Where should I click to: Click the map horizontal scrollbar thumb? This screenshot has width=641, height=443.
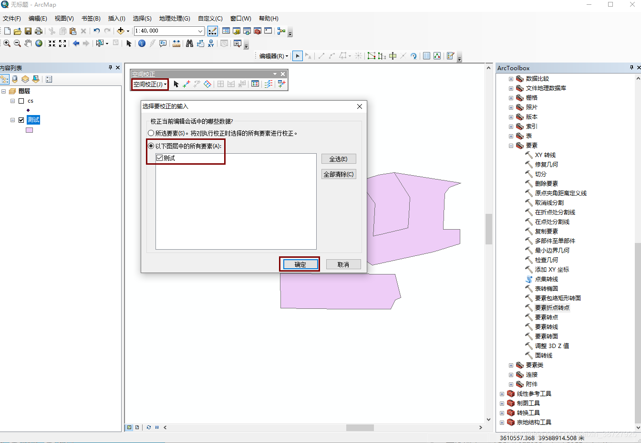(360, 428)
